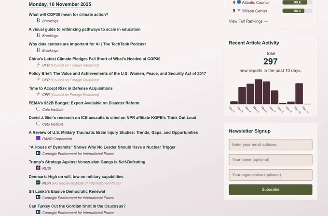This screenshot has height=216, width=328.
Task: Open 'A House of Dynamite' nuclear trigger article
Action: coord(102,147)
